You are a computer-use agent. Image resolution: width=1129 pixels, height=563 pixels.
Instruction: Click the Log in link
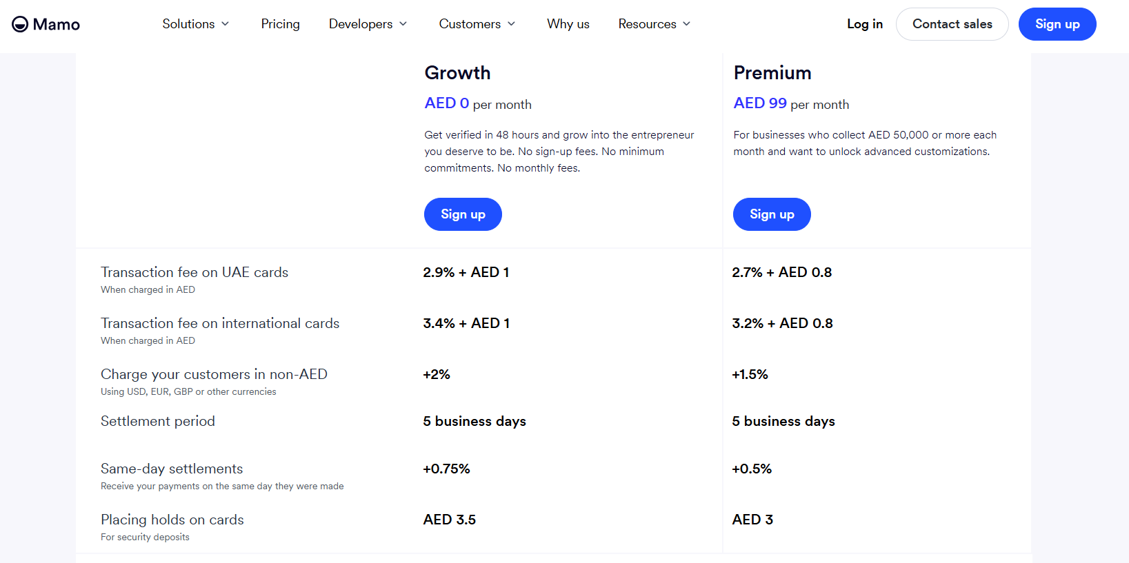[x=865, y=24]
